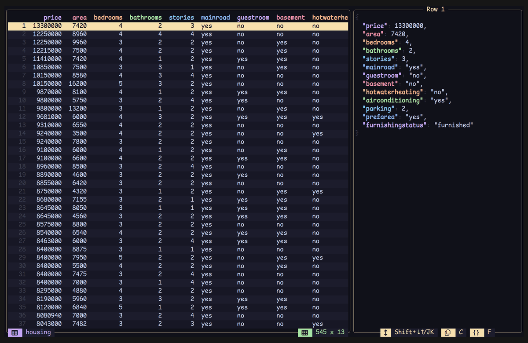
Task: Click the price cell 8043000
Action: pos(49,324)
